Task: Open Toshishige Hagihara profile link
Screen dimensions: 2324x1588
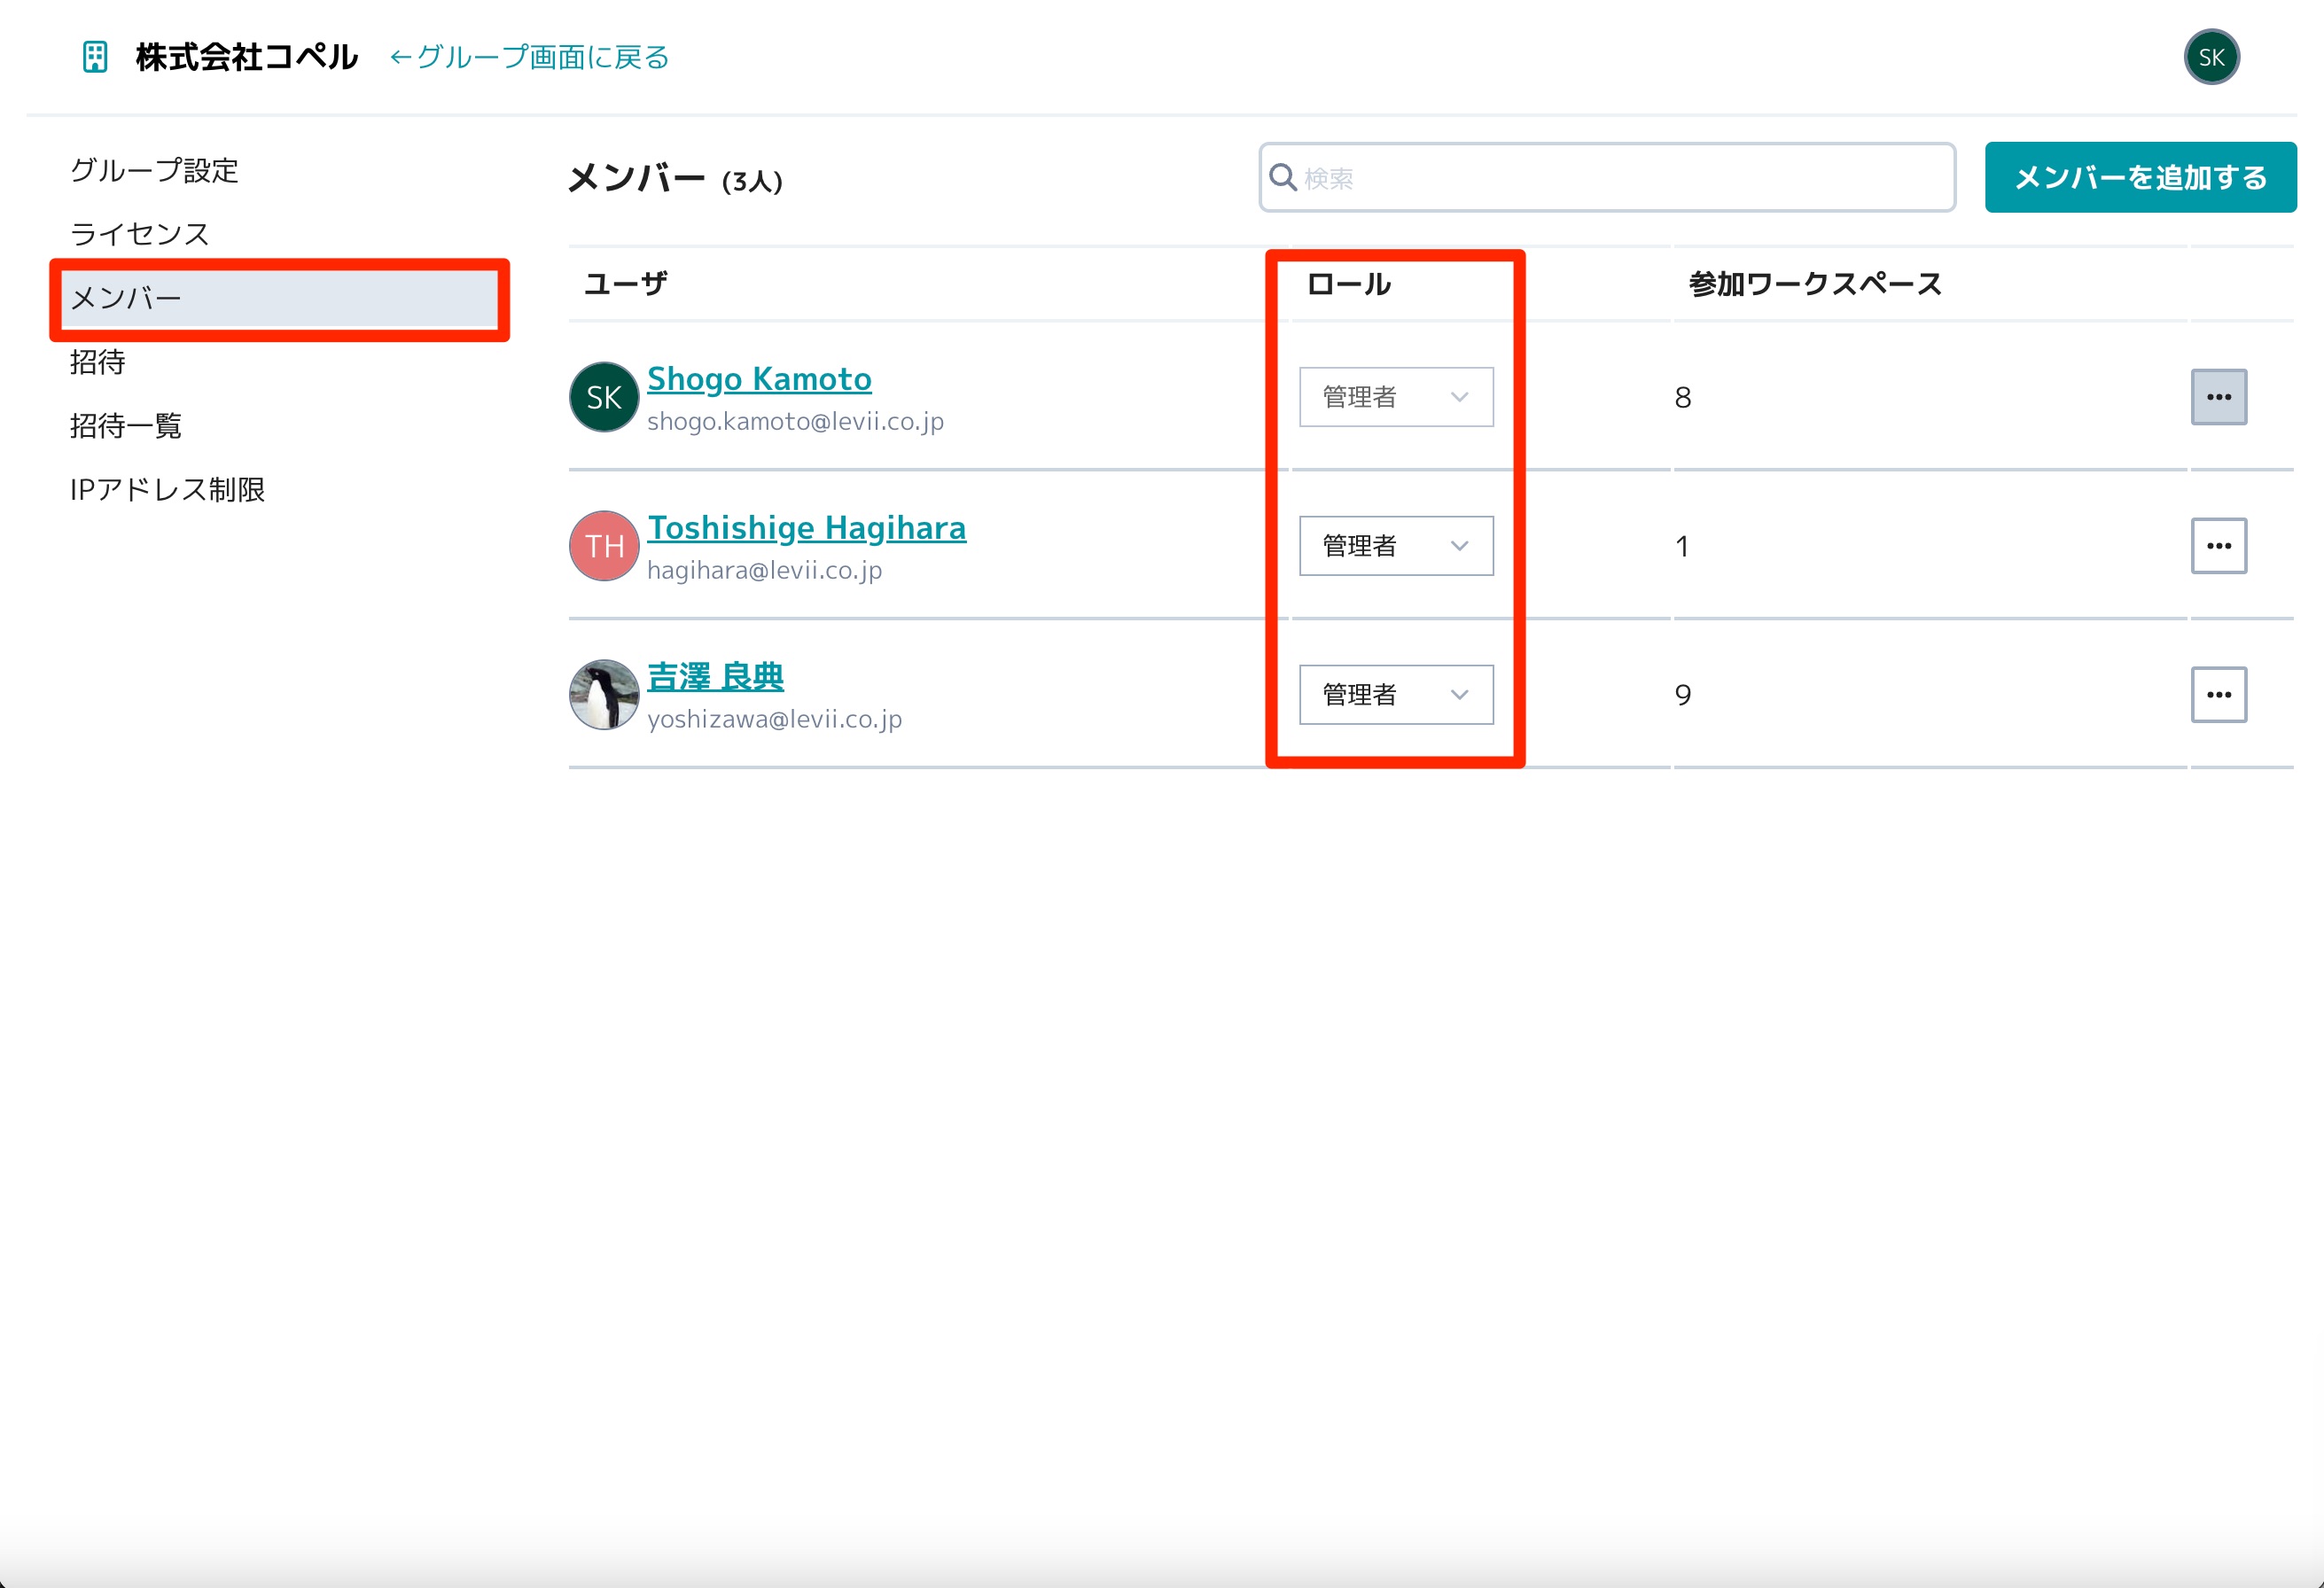Action: click(x=806, y=528)
